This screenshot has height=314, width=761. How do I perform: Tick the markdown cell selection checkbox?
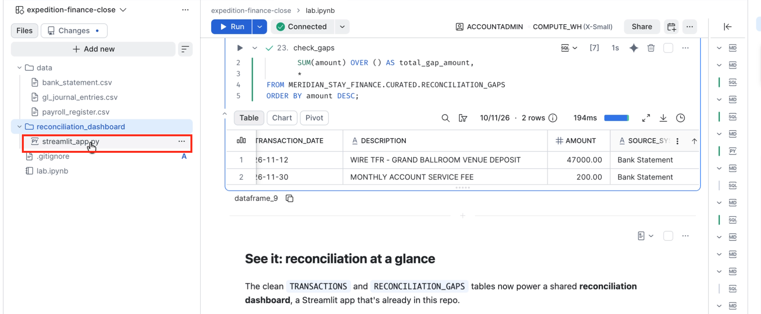coord(668,236)
